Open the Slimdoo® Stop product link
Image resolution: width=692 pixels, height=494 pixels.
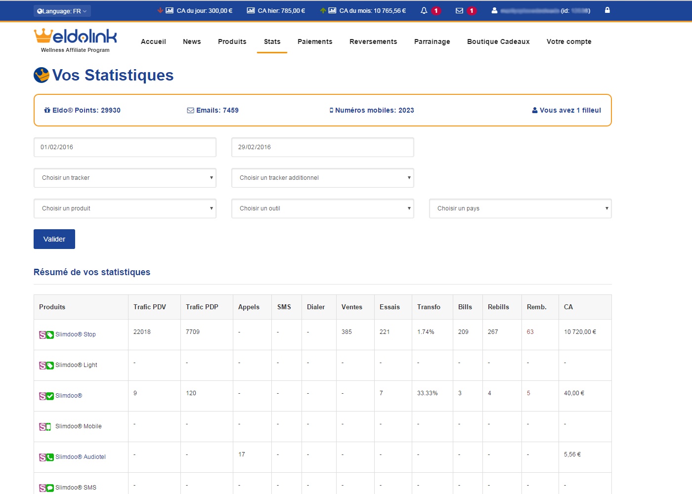(76, 334)
